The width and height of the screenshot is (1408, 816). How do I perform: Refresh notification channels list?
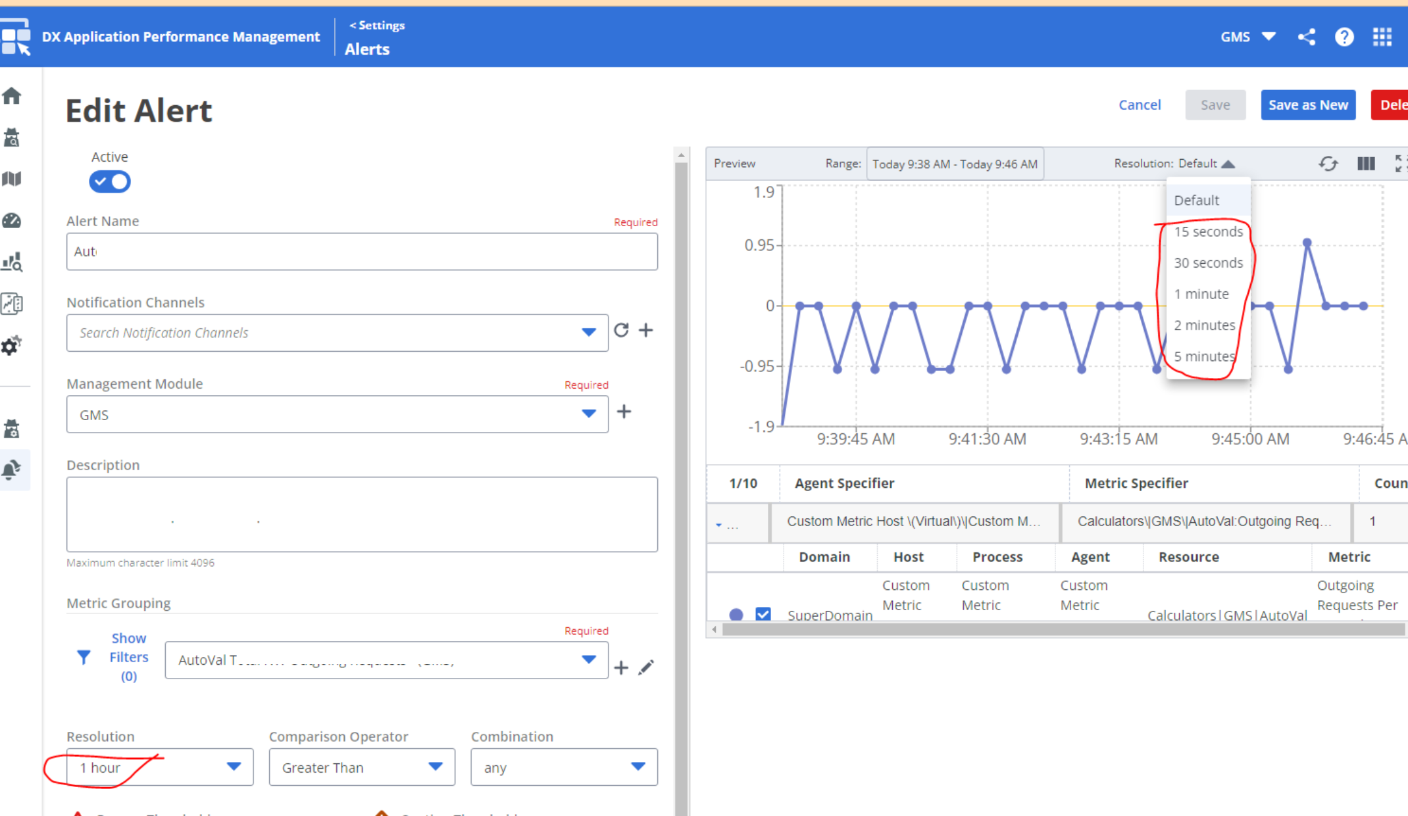[621, 330]
